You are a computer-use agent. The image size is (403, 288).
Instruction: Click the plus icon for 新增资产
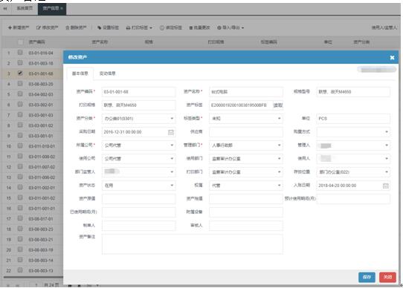click(10, 27)
